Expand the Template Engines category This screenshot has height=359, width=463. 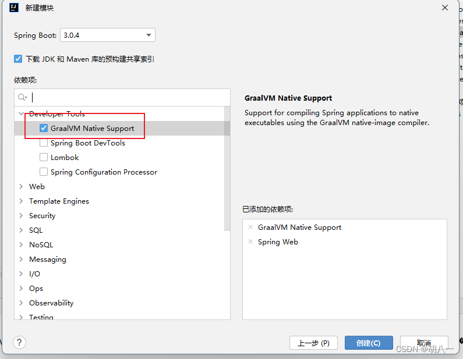tap(22, 201)
